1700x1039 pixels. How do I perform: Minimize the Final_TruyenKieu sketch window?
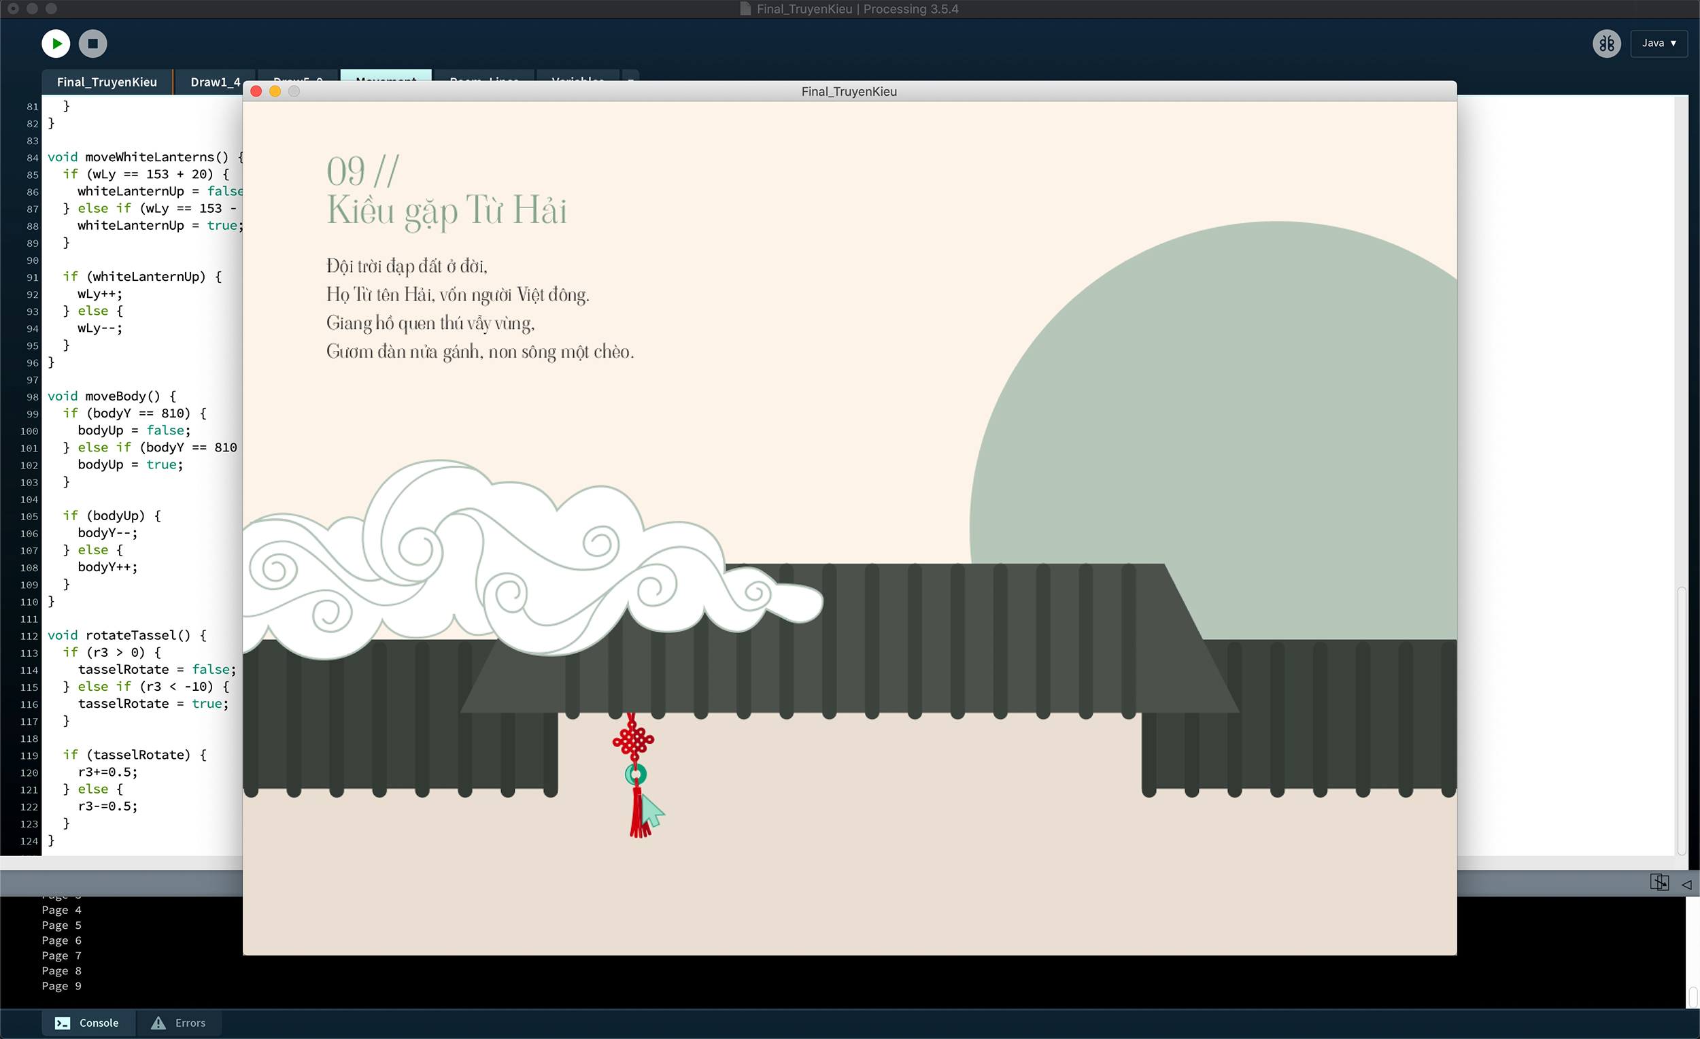coord(275,92)
